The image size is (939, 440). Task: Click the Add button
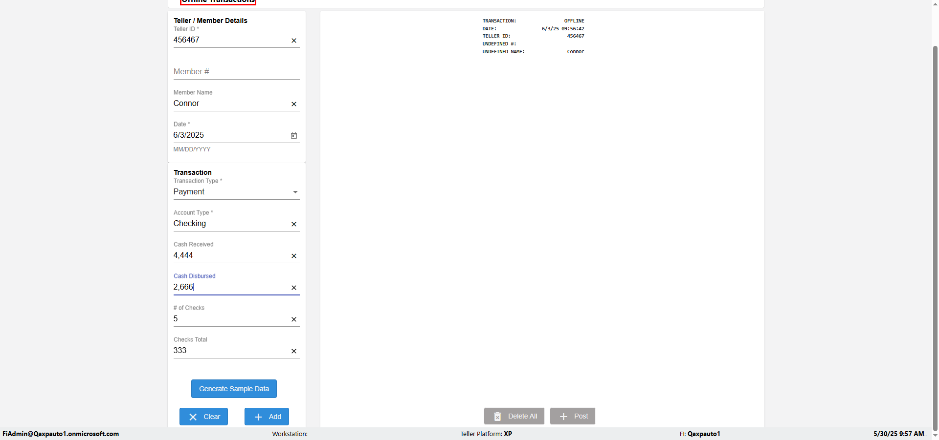[x=267, y=417]
